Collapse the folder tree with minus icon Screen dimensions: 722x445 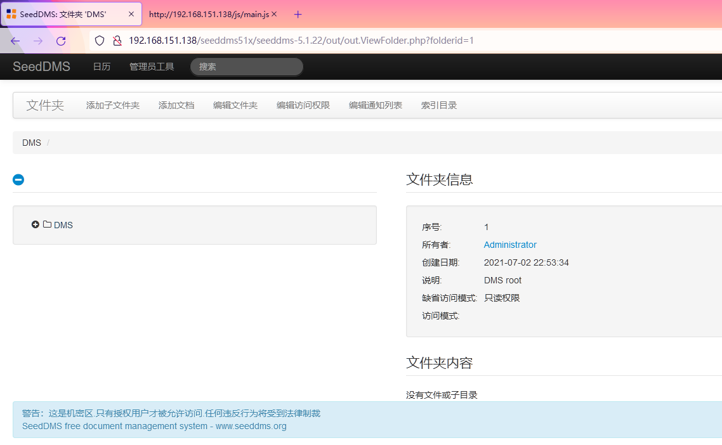click(18, 180)
